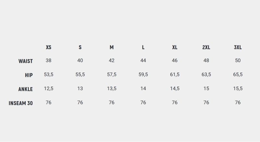Click the 3XL size column header
The image size is (260, 142).
point(238,47)
